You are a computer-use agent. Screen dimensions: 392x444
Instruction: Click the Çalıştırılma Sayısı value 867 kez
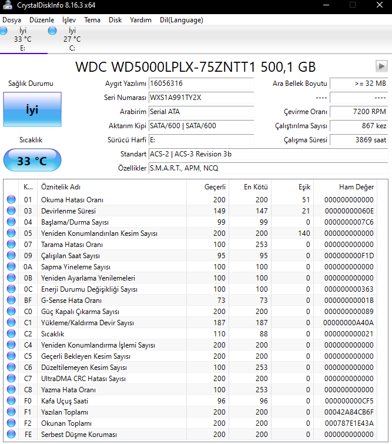(359, 126)
